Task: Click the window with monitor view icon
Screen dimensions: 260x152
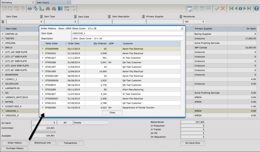Action: point(190,9)
